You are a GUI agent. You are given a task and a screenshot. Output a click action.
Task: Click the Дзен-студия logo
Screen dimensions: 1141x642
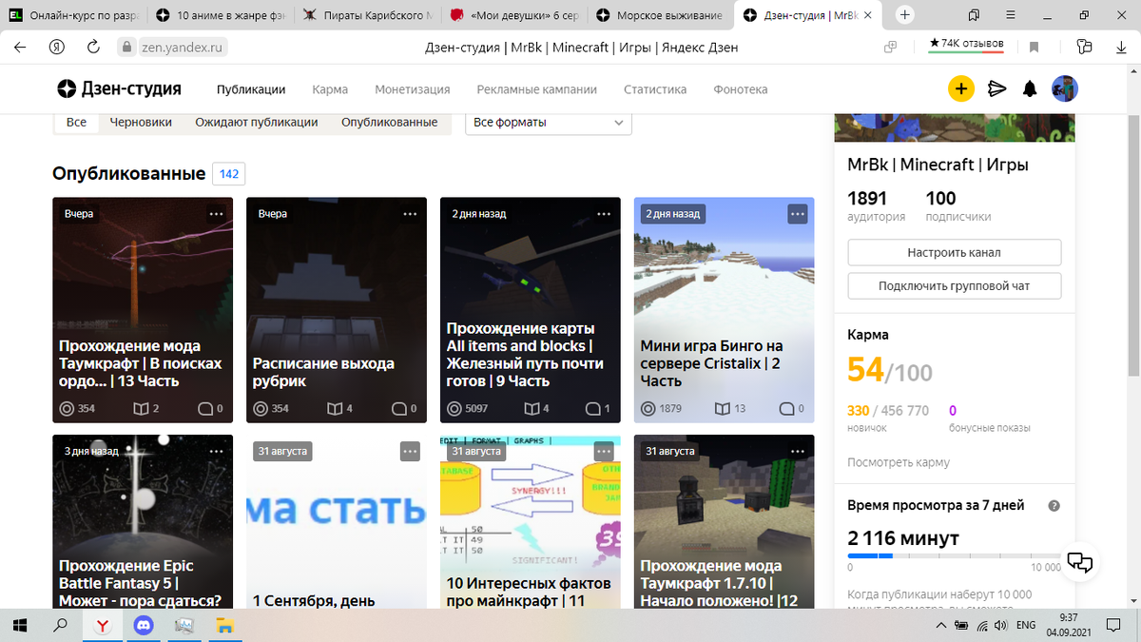click(120, 89)
